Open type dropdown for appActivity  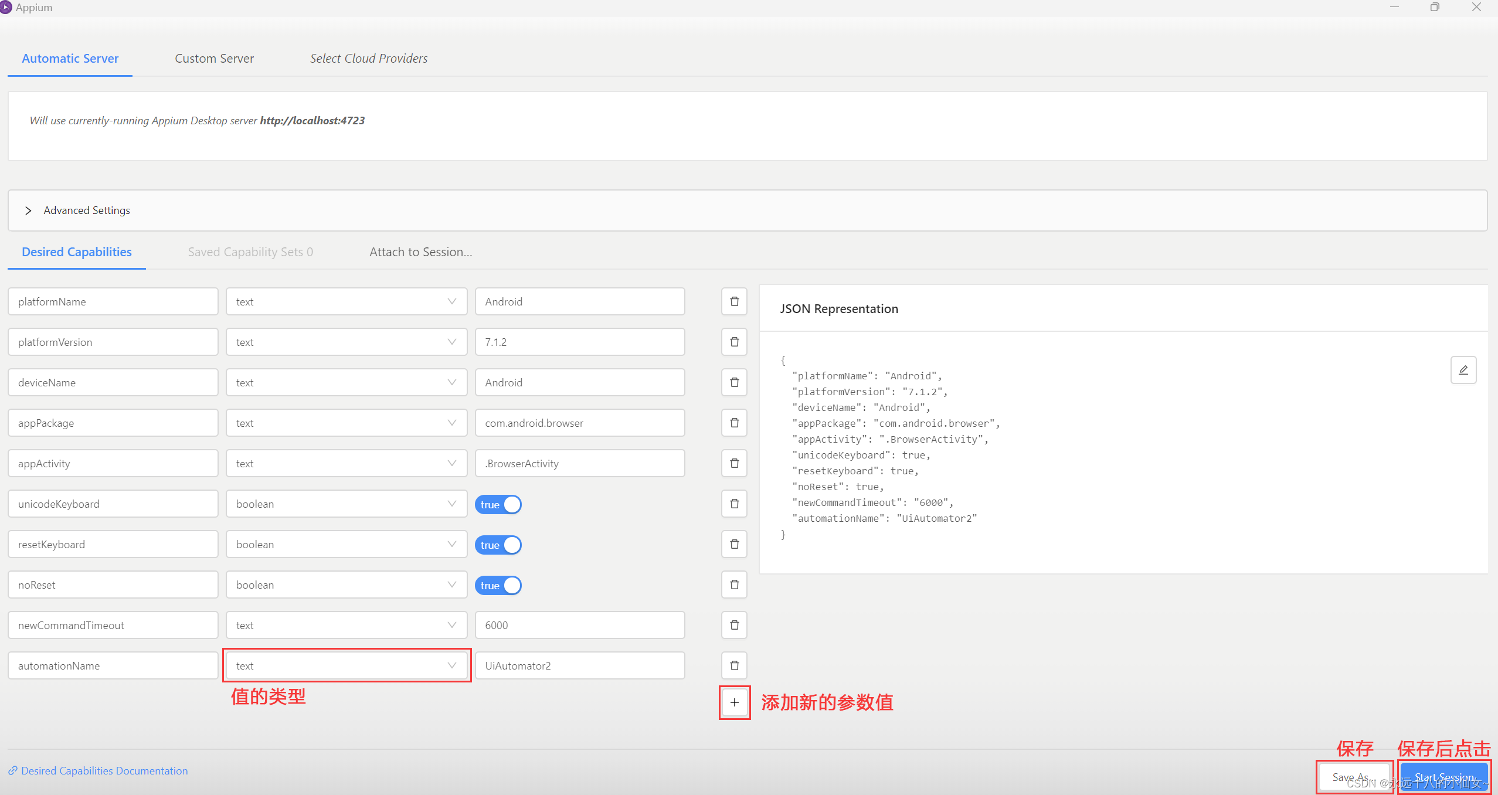point(347,463)
